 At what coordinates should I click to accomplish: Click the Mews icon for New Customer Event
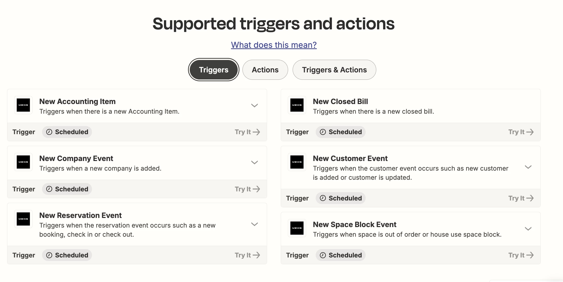coord(297,162)
